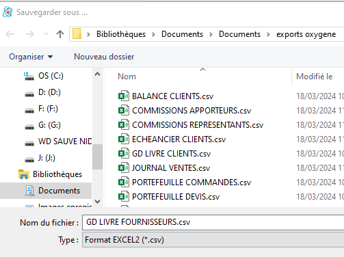
Task: Select COMMISSIONS APPORTEURS.csv file
Action: point(191,111)
